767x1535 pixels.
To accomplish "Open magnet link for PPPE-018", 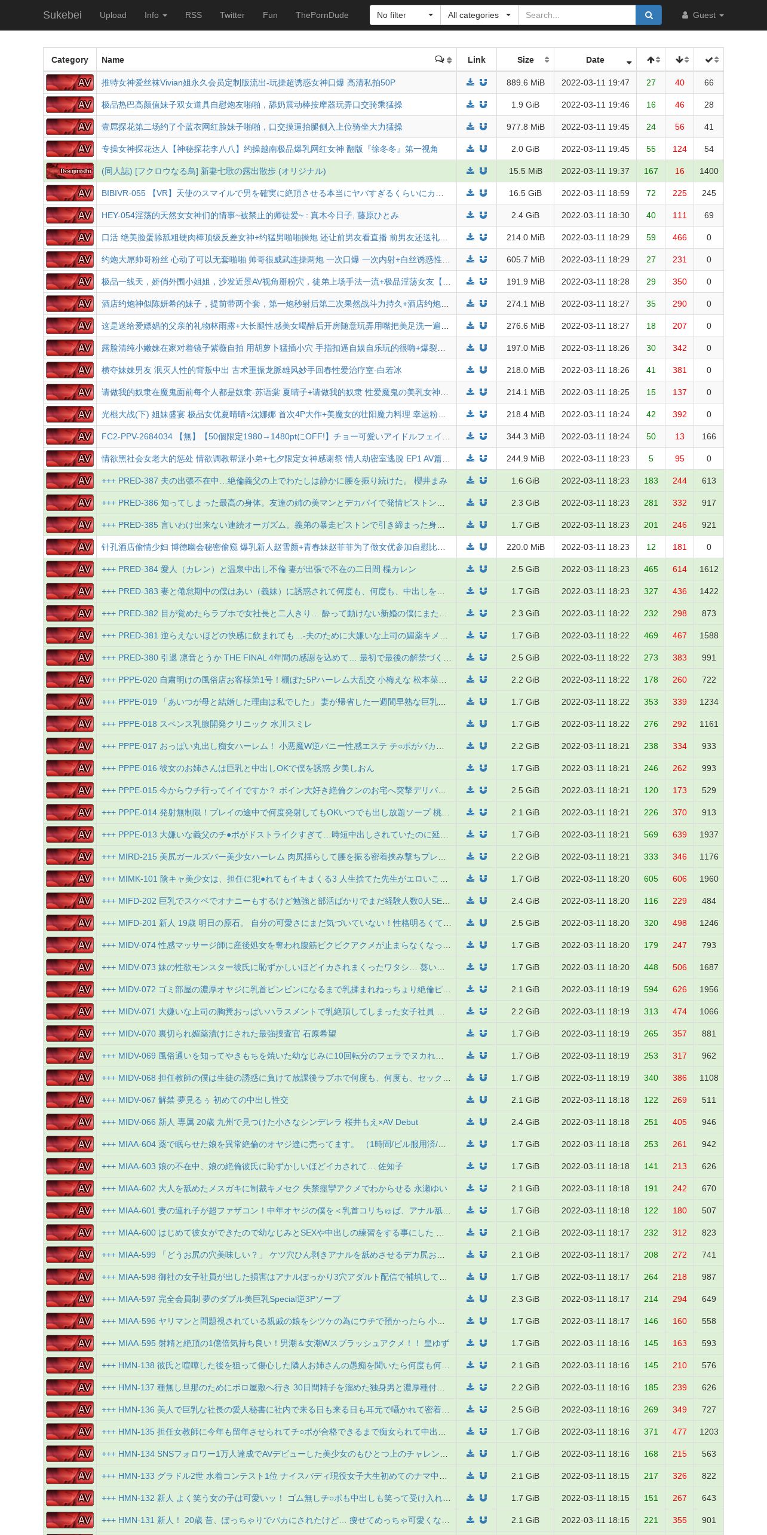I will click(x=483, y=724).
